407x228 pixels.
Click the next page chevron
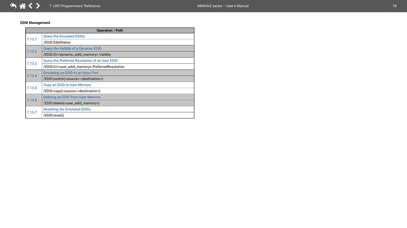38,6
